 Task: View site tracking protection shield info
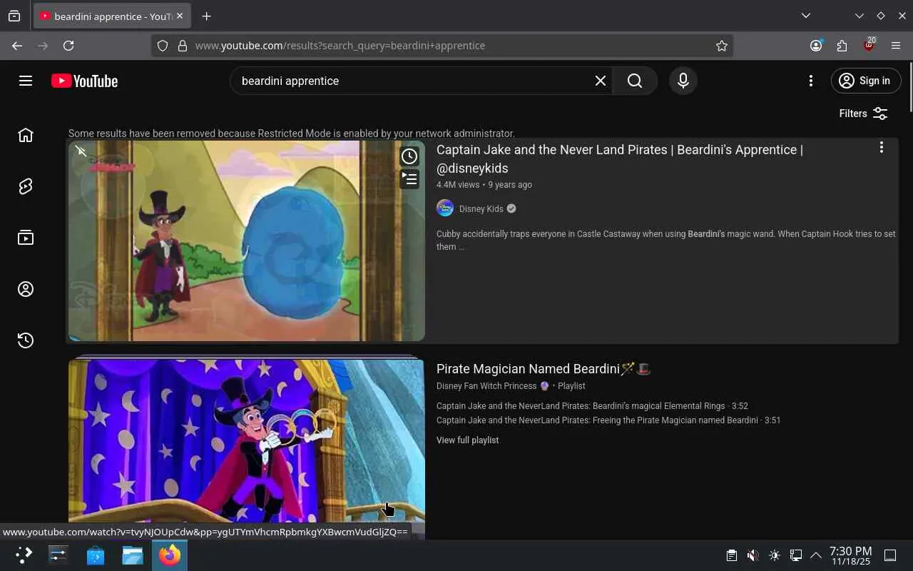163,46
